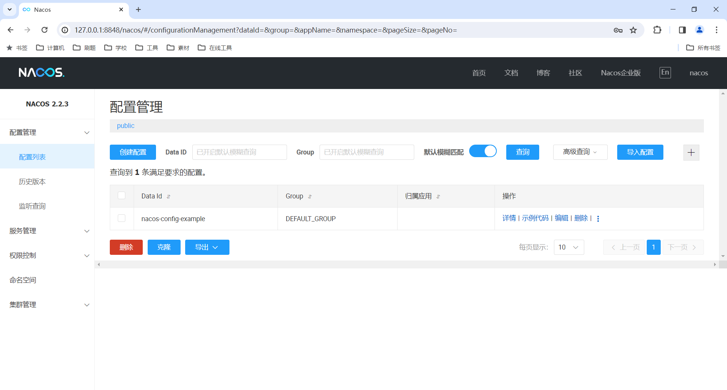Open 示例代码 for nacos-config-example
This screenshot has width=727, height=390.
point(535,218)
